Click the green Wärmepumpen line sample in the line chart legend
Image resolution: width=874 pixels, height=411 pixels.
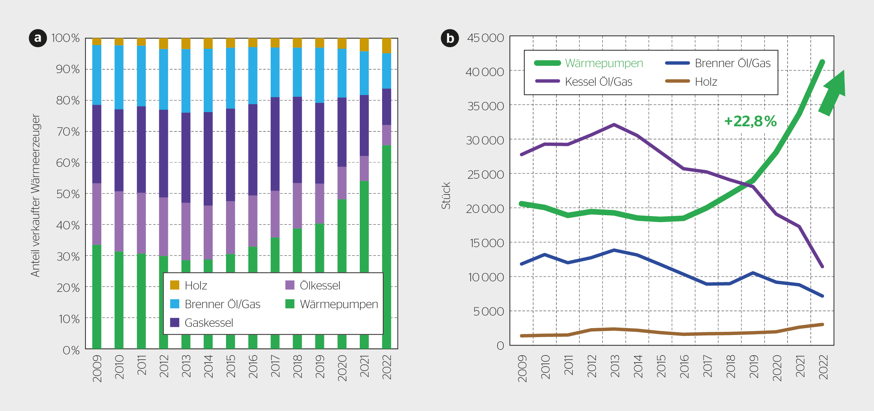click(547, 63)
